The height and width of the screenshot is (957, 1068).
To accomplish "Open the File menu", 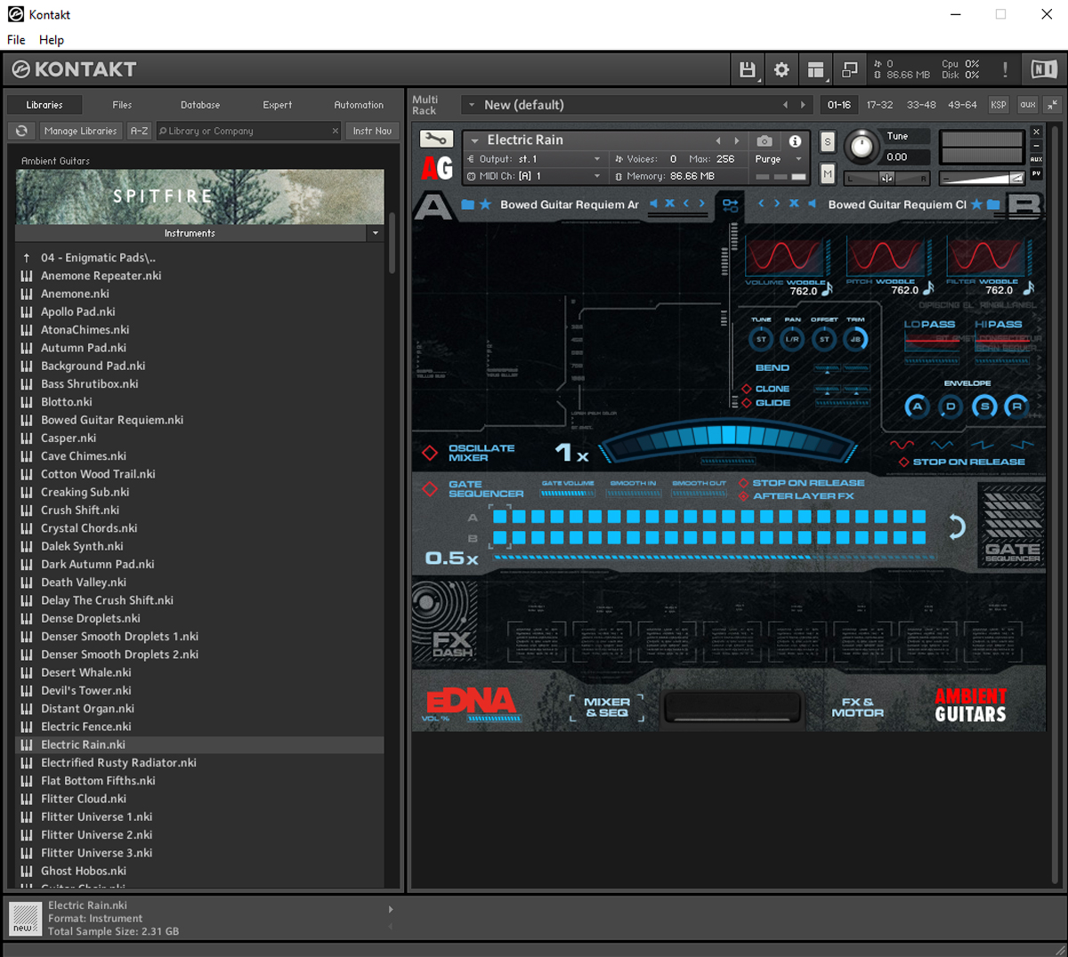I will click(x=16, y=40).
